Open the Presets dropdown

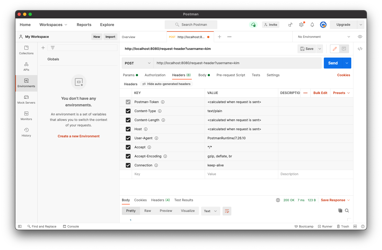click(x=341, y=93)
